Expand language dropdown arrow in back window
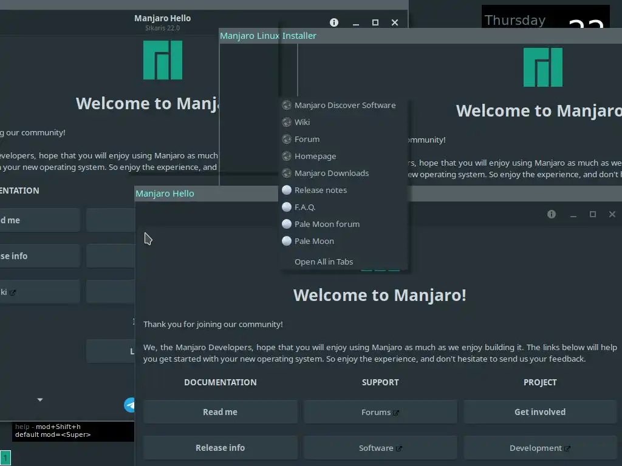622x466 pixels. click(x=40, y=400)
